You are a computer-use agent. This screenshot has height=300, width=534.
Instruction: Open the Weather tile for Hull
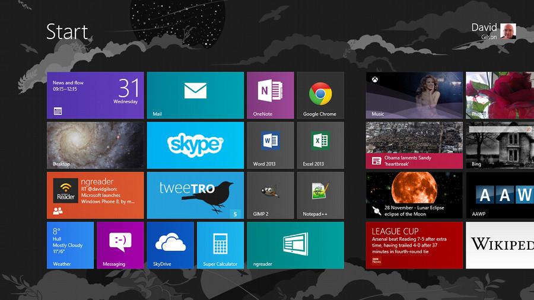pos(70,245)
